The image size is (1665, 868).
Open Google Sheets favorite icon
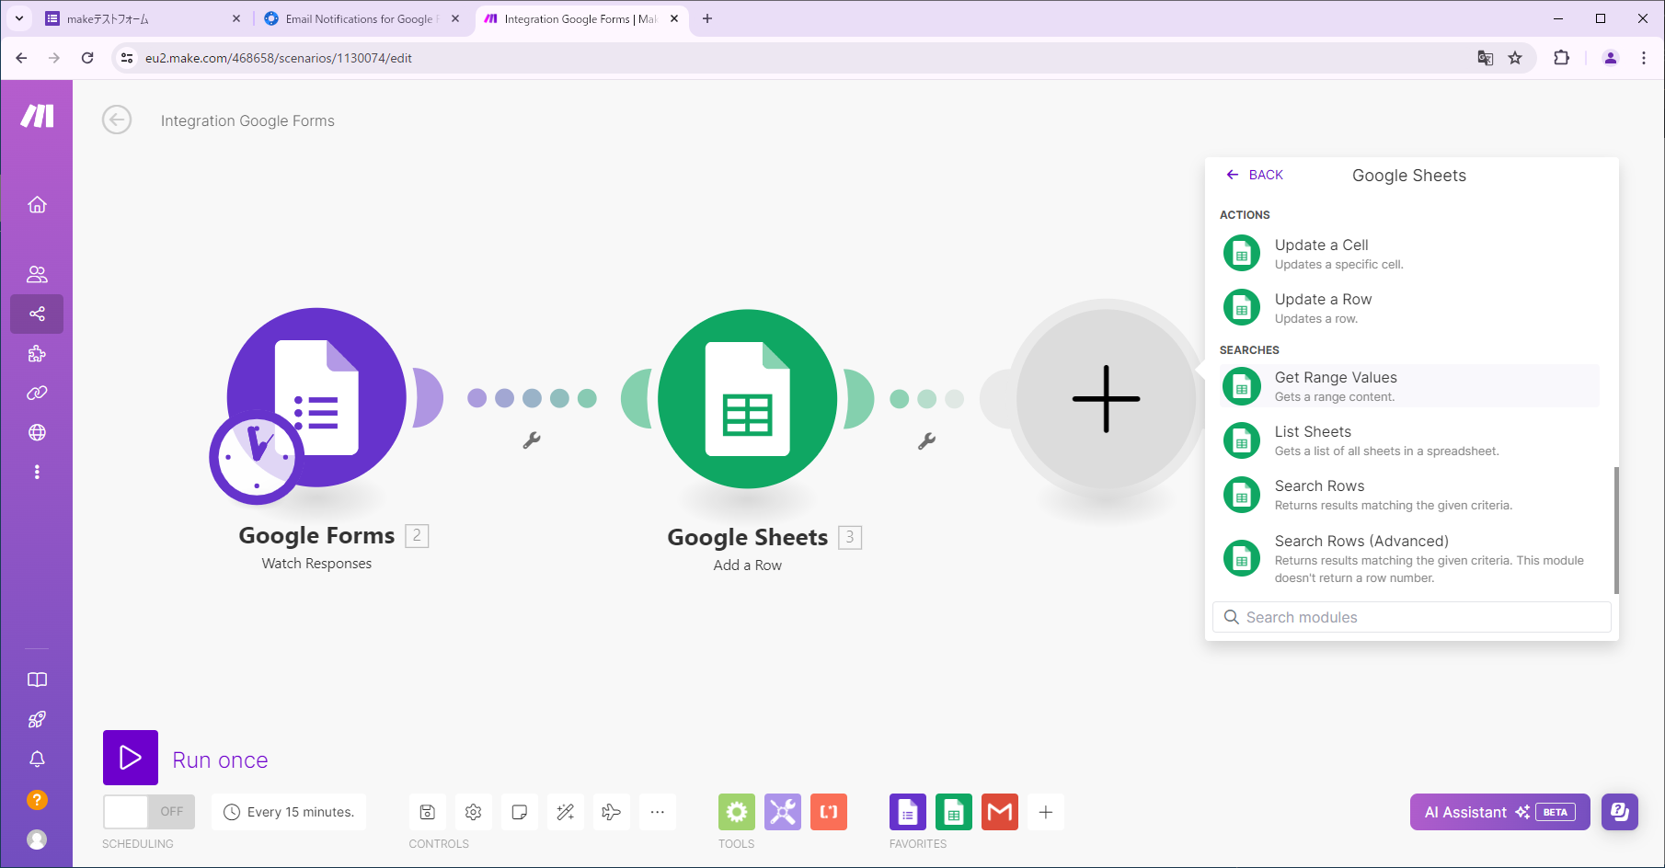pyautogui.click(x=954, y=812)
